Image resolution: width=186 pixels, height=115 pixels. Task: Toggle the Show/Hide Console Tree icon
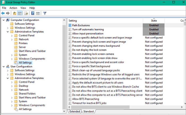click(x=20, y=13)
